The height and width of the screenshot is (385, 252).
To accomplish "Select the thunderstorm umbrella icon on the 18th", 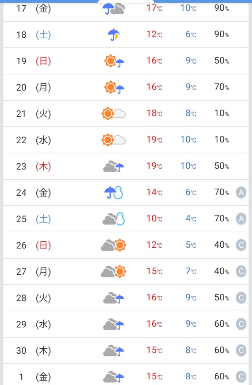I will click(113, 35).
